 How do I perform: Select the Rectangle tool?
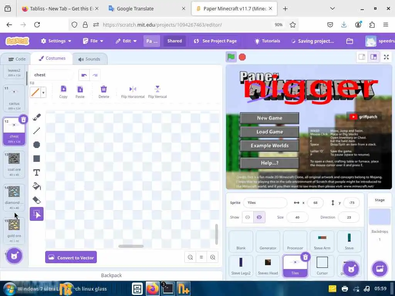click(x=37, y=158)
